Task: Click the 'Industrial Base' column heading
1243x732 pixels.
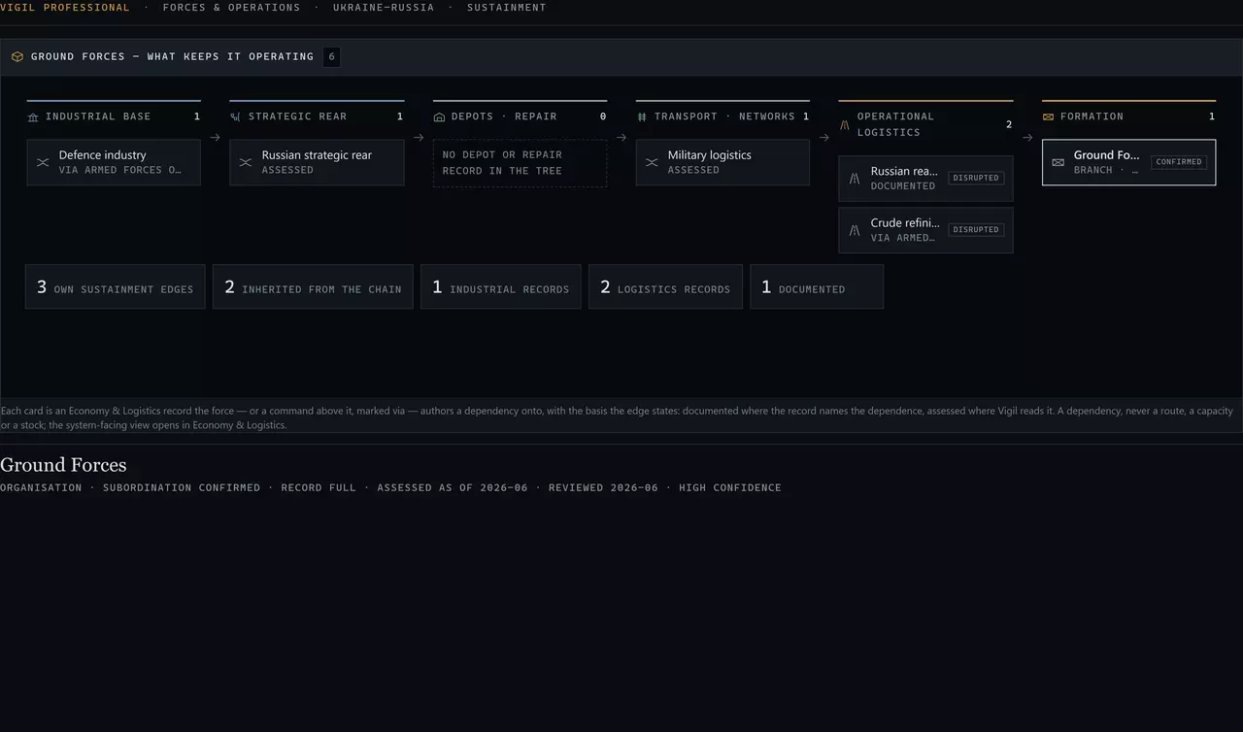Action: pos(98,116)
